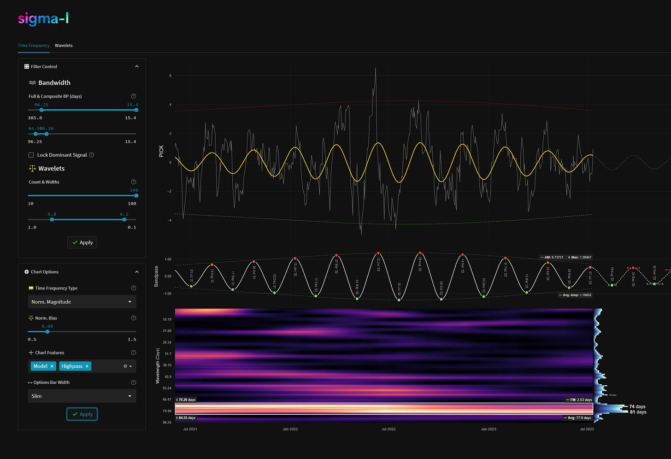Remove the Model chart feature tag
The height and width of the screenshot is (459, 671).
[x=52, y=366]
